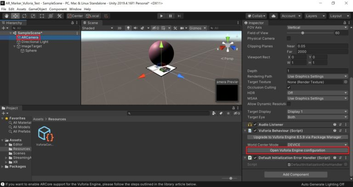Open the cloud services icon
Image resolution: width=353 pixels, height=187 pixels.
point(273,16)
